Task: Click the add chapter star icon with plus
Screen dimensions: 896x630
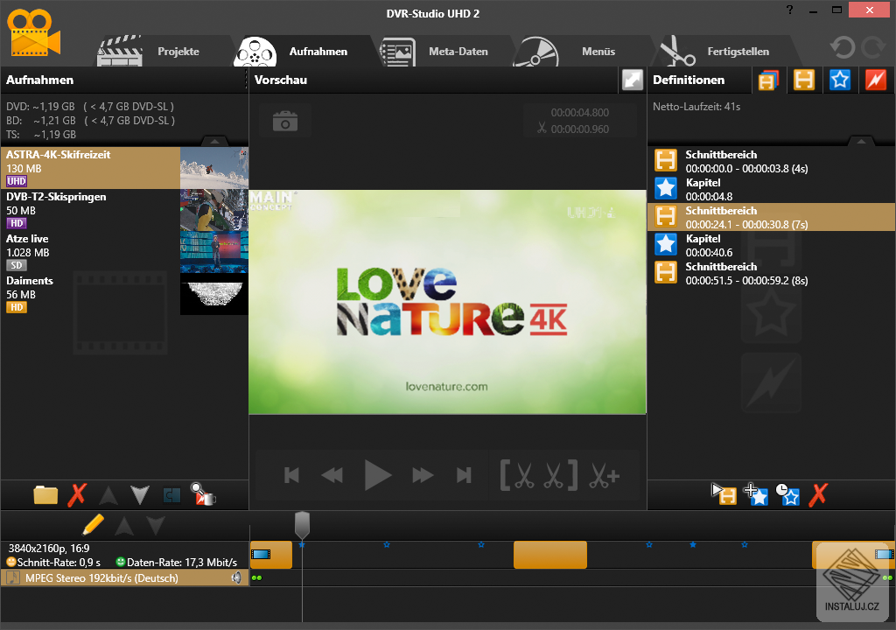Action: point(756,494)
